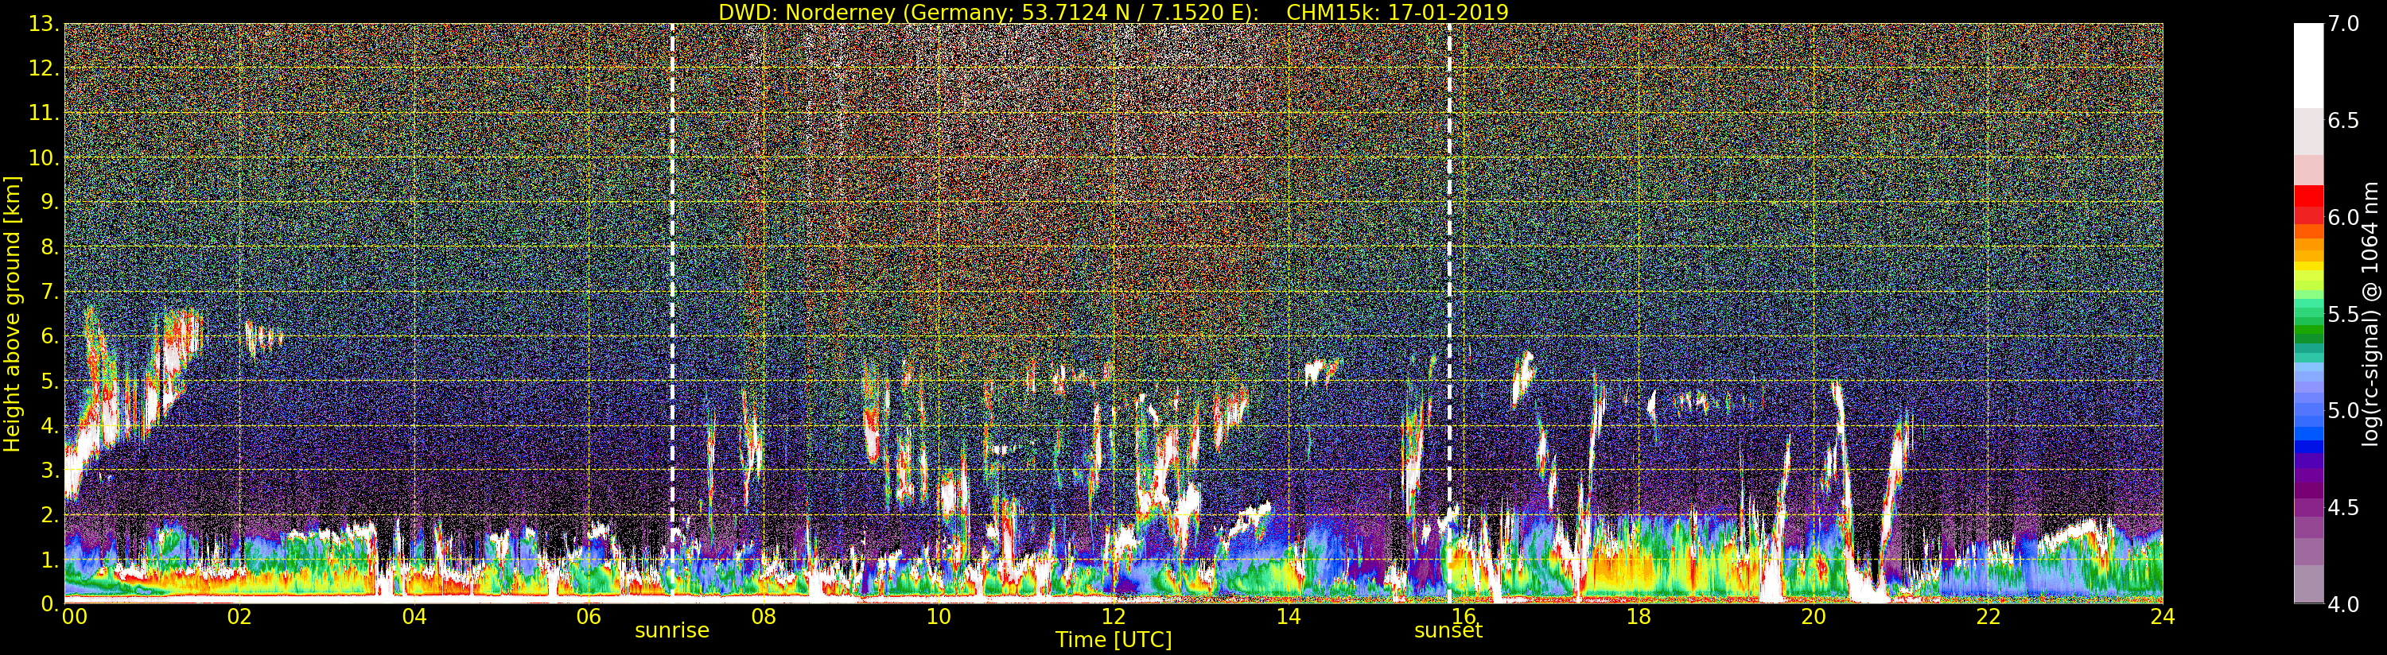This screenshot has width=2387, height=655.
Task: Click the colorbar label '4.0'
Action: tap(2343, 604)
